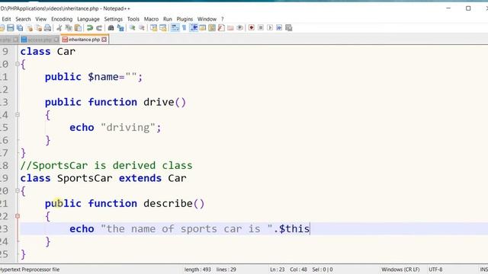488x274 pixels.
Task: Click UTF-8 encoding in status bar
Action: (435, 269)
